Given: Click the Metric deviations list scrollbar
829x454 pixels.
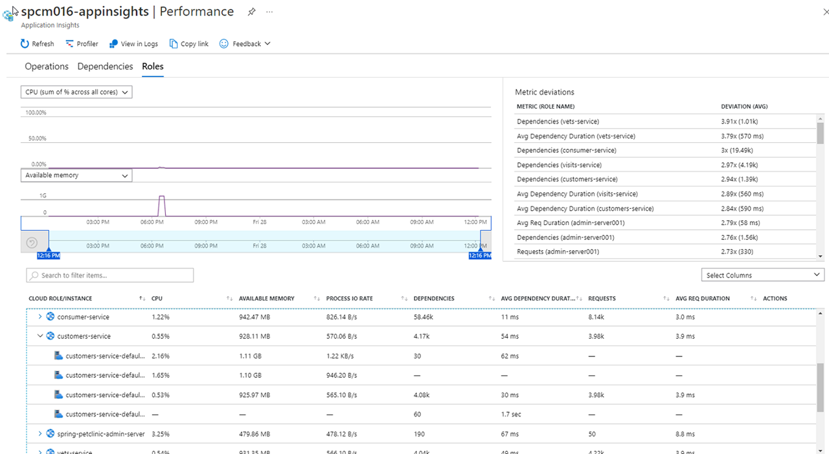Looking at the screenshot, I should (x=821, y=132).
